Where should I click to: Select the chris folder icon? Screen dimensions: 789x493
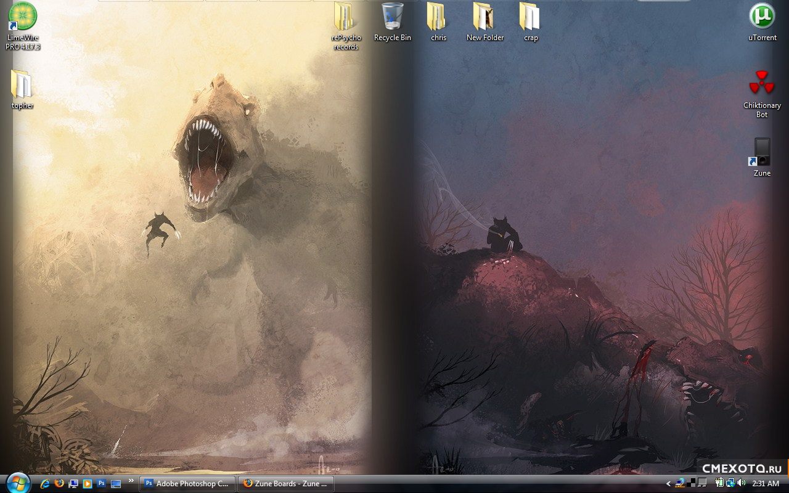[438, 17]
